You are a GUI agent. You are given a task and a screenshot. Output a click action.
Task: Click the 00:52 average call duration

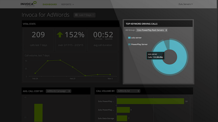(103, 34)
